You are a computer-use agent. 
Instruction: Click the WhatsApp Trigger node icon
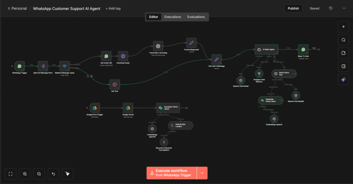click(20, 66)
